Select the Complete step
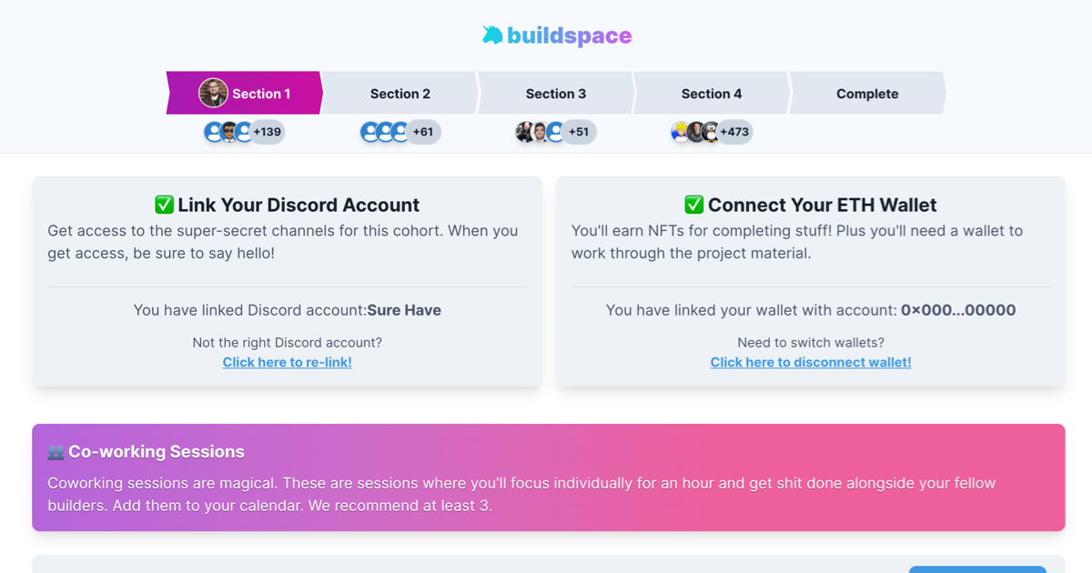The height and width of the screenshot is (573, 1092). (867, 94)
